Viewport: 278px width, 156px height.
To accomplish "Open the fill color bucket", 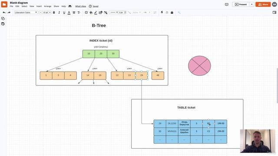I will 91,13.
